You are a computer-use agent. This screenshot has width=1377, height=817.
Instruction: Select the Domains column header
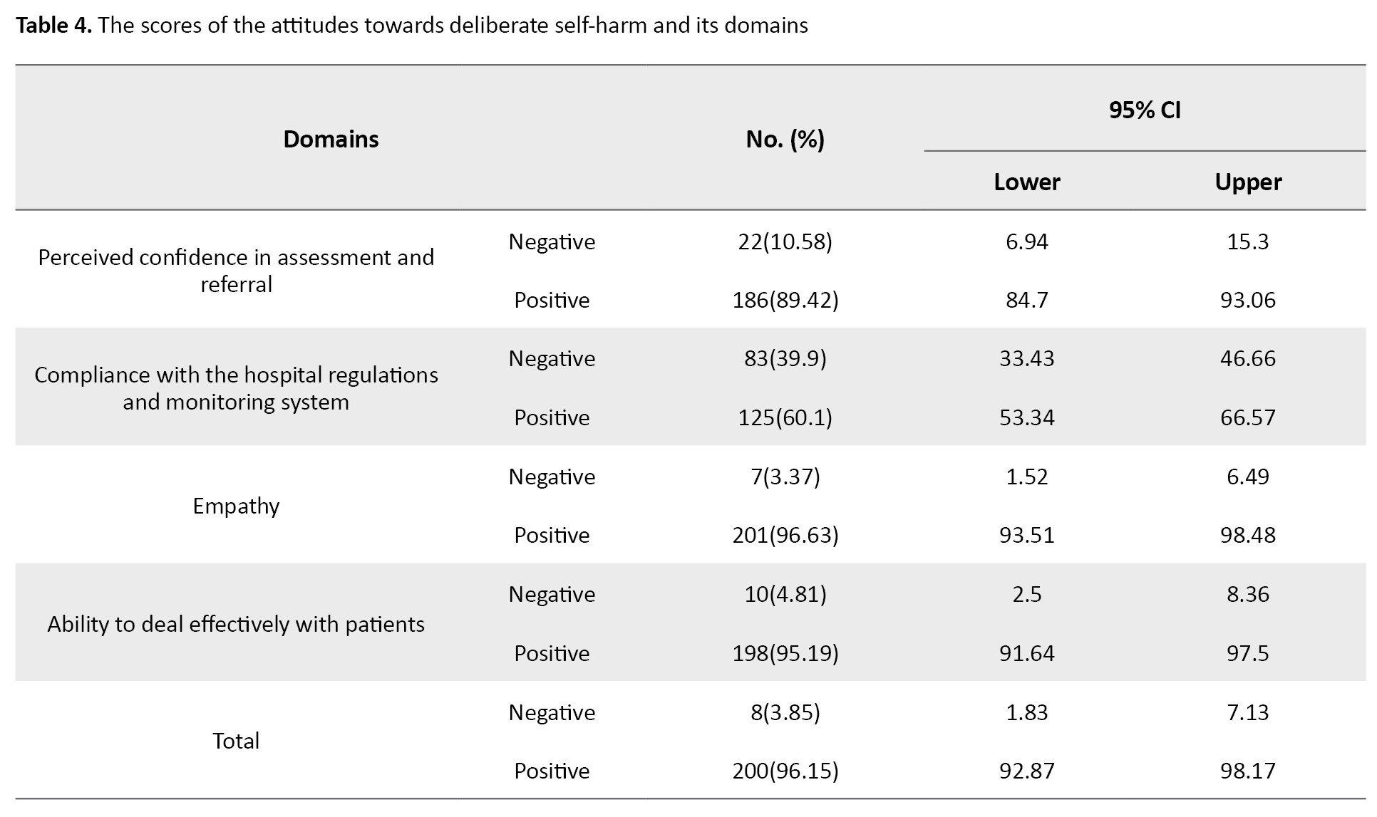331,139
